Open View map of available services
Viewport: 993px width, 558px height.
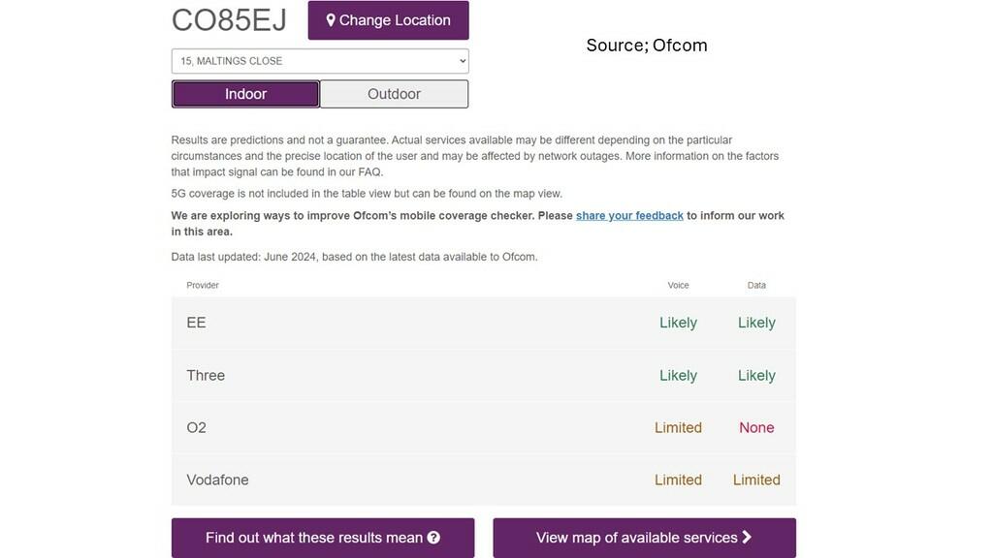coord(644,538)
